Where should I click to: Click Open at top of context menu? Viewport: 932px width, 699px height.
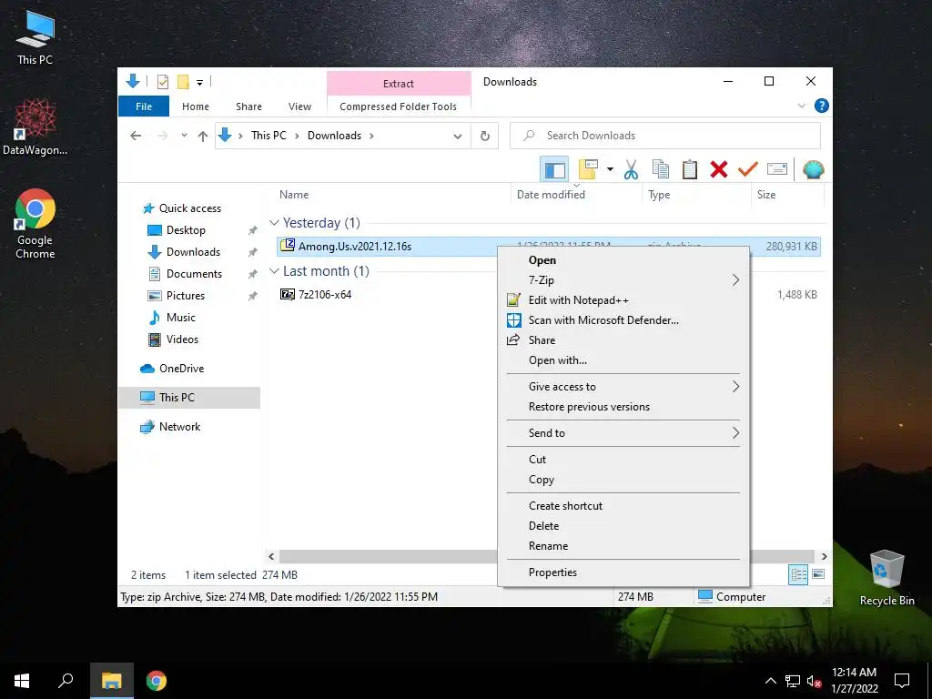coord(623,259)
